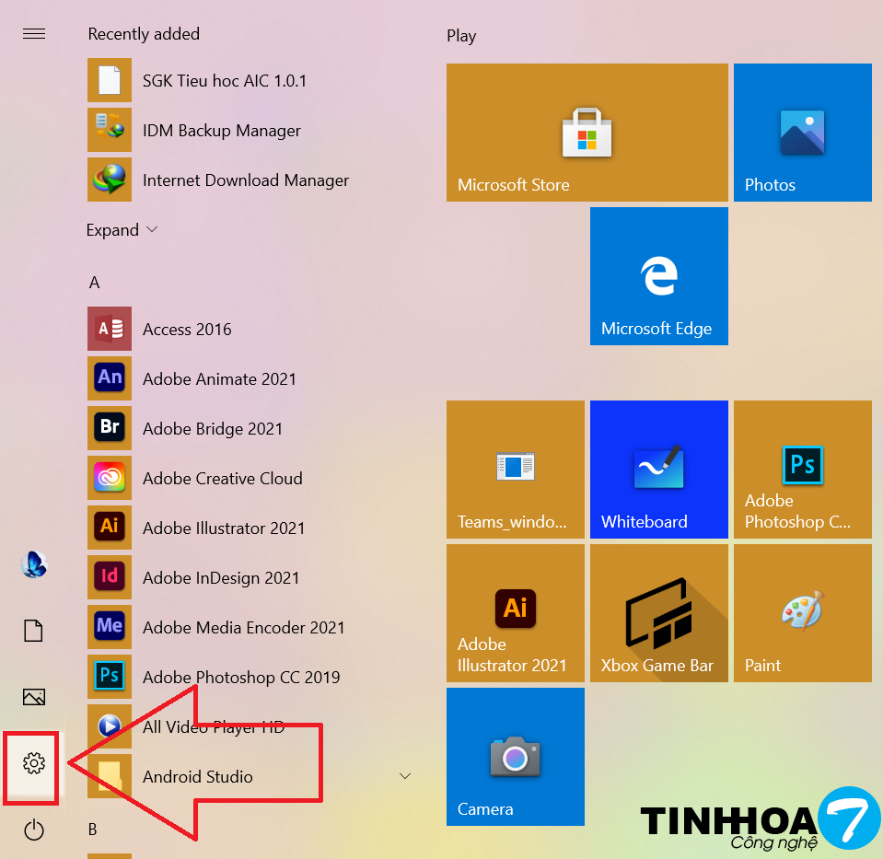Click the Play group header
Image resolution: width=883 pixels, height=859 pixels.
tap(461, 36)
